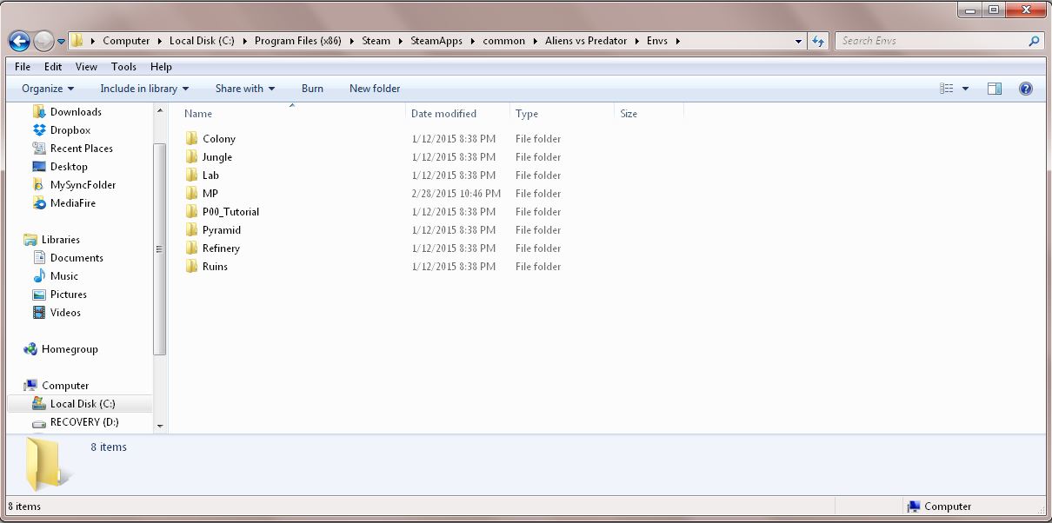Click Steam in the address breadcrumb

(376, 41)
